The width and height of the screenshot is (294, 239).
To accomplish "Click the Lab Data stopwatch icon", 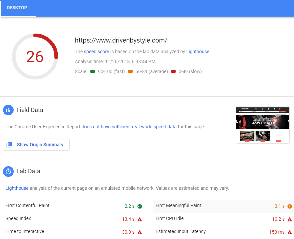I will [x=8, y=172].
